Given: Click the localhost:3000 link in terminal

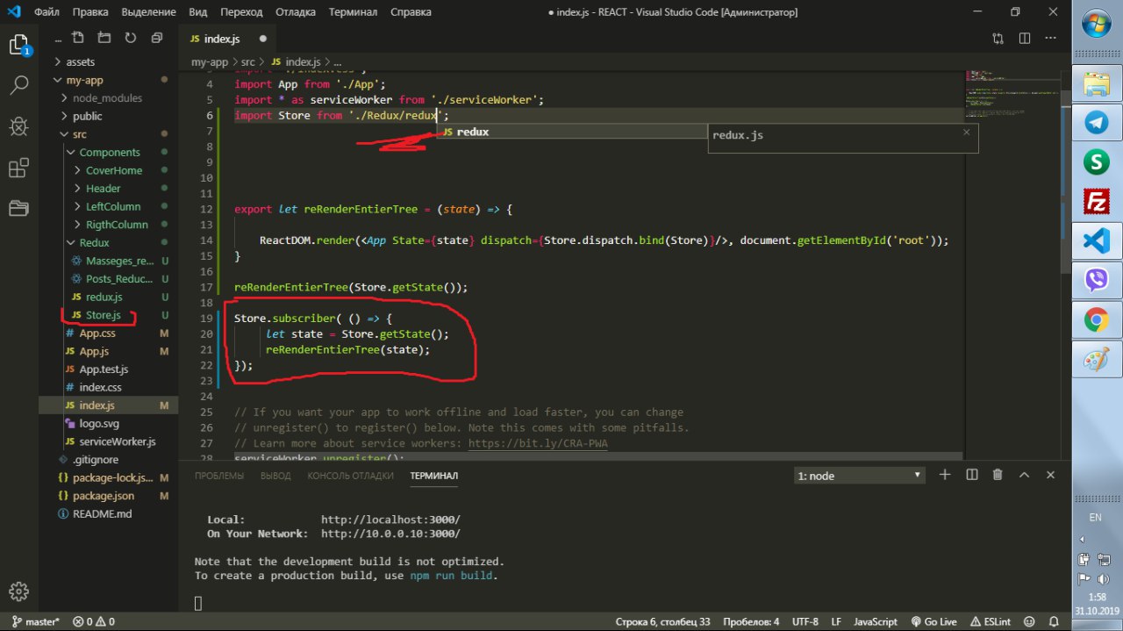Looking at the screenshot, I should pyautogui.click(x=390, y=520).
